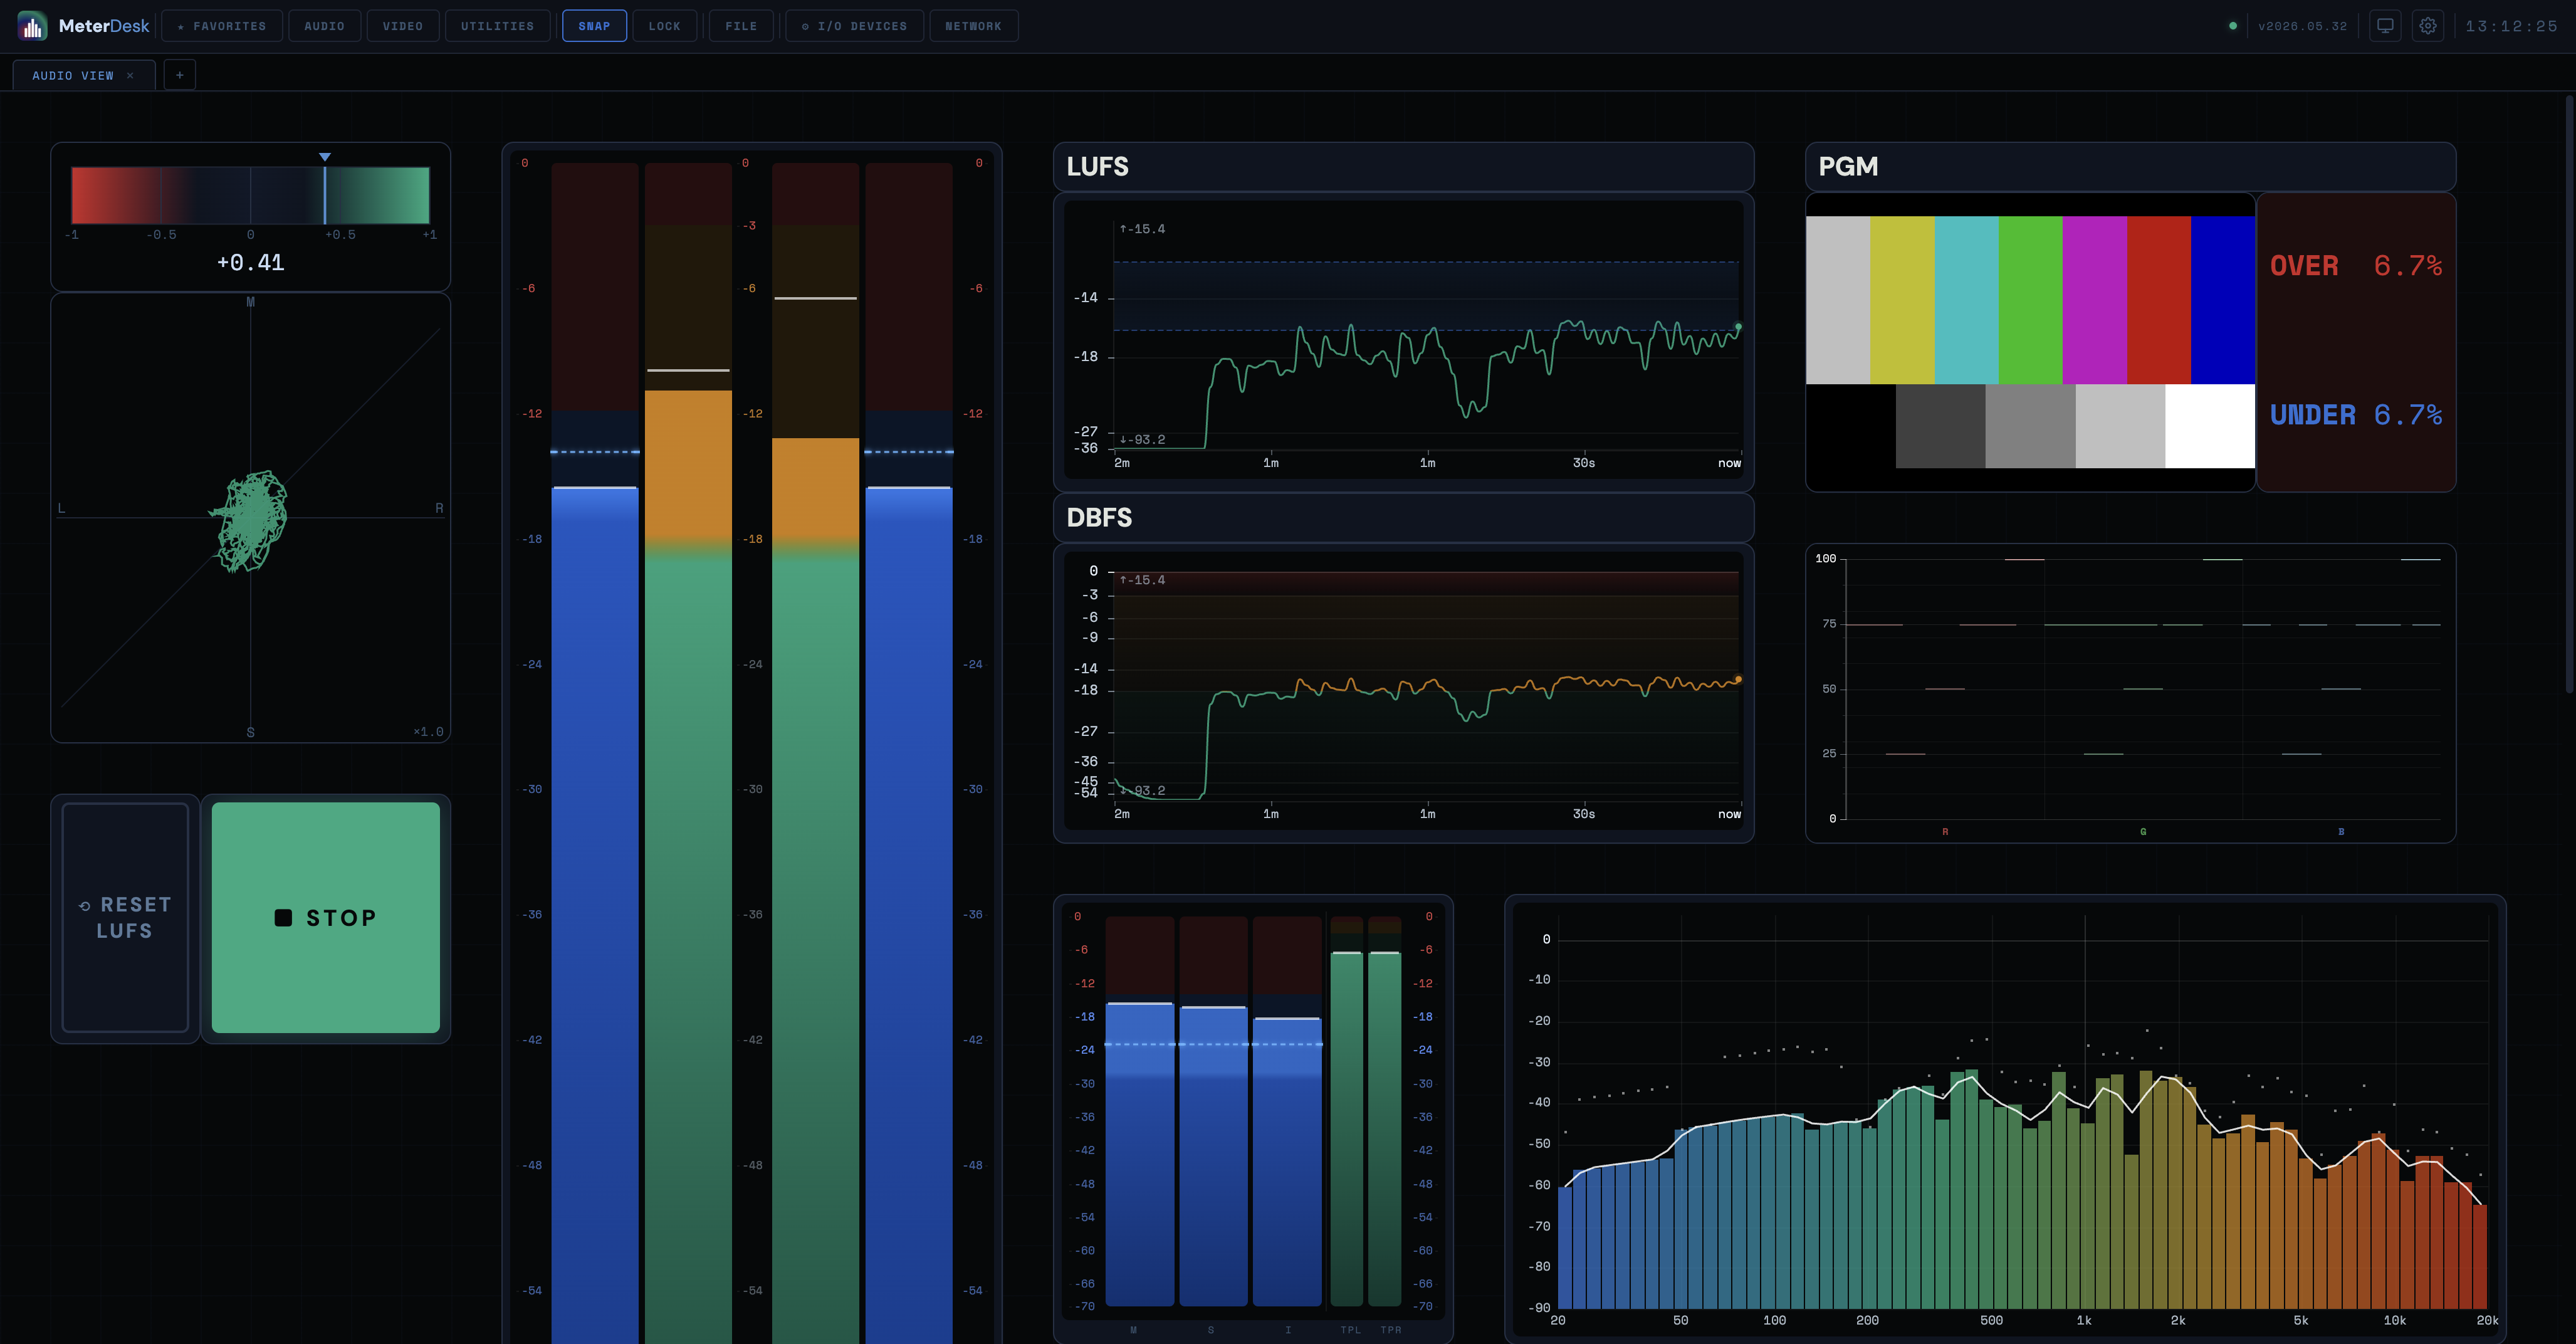Click the RGB levels histogram panel
This screenshot has height=1344, width=2576.
[2130, 693]
